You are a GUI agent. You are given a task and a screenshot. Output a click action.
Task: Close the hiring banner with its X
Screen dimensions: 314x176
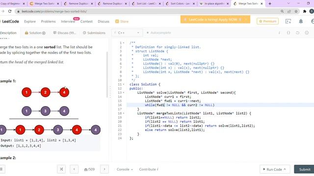point(246,20)
